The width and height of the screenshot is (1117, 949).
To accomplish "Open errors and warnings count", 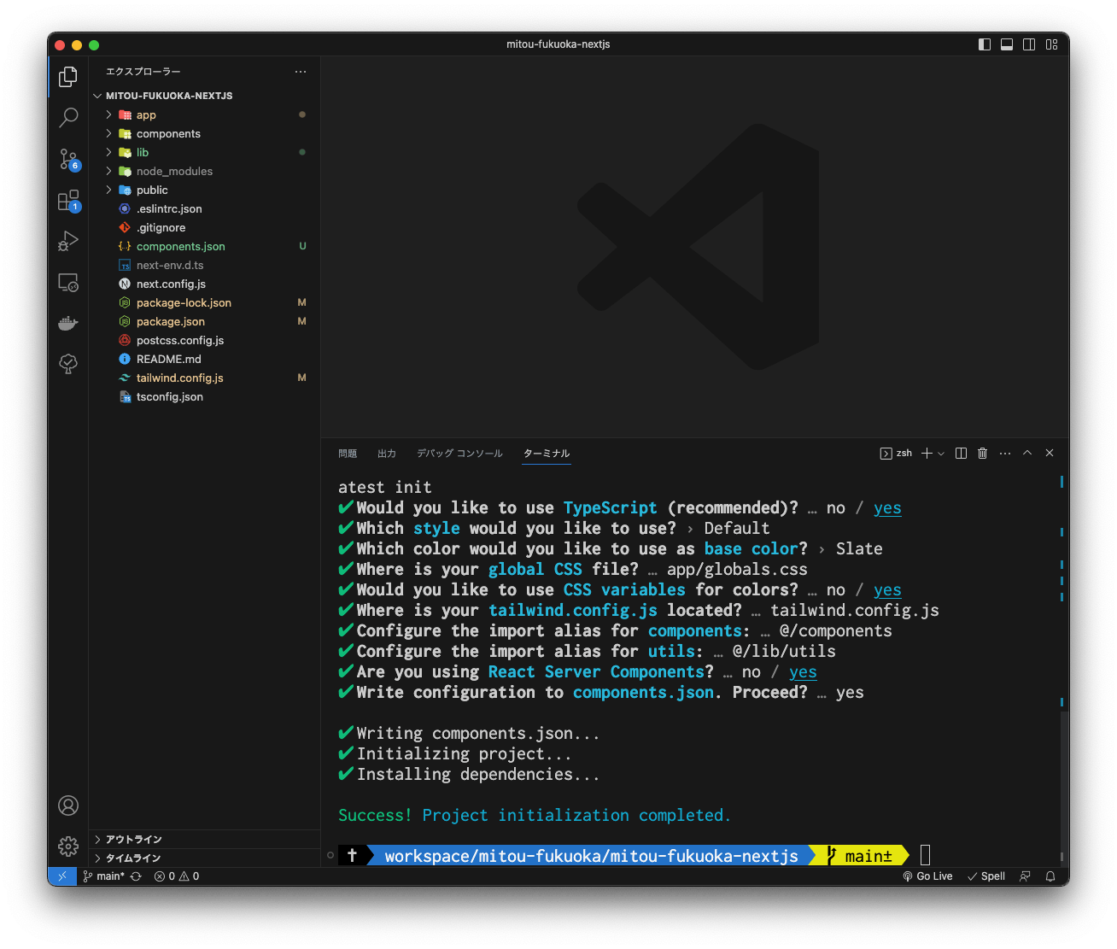I will (177, 876).
